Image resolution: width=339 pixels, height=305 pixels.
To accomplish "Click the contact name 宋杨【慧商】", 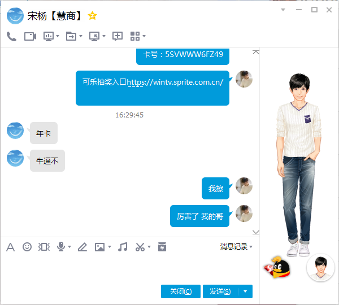I will (54, 16).
